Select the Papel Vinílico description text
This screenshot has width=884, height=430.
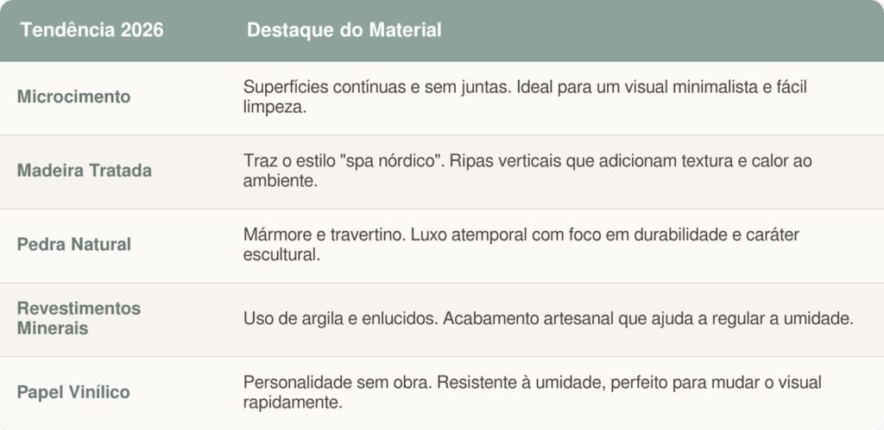click(x=532, y=392)
